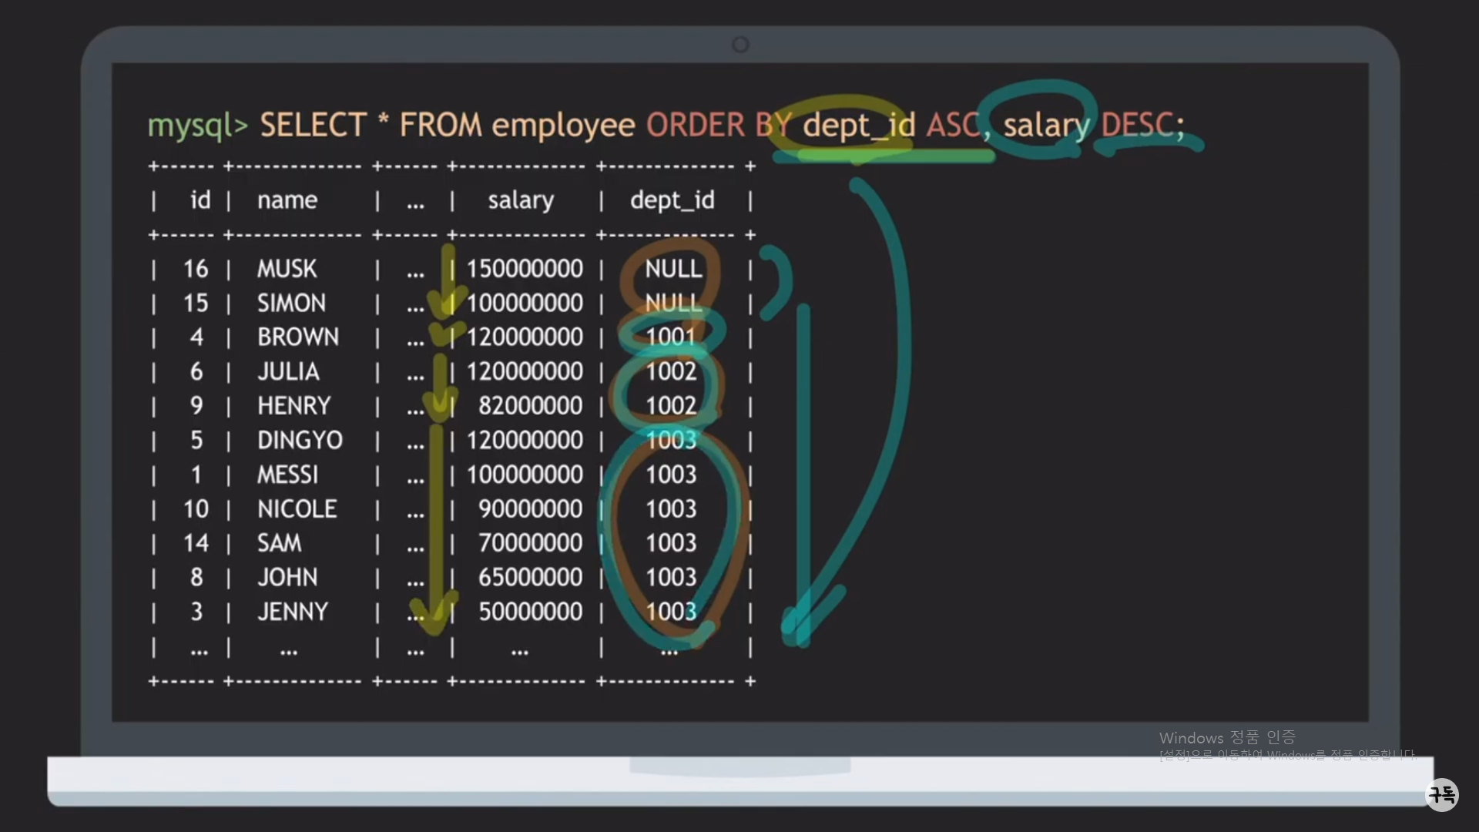Click the dept_id column header

pyautogui.click(x=672, y=200)
